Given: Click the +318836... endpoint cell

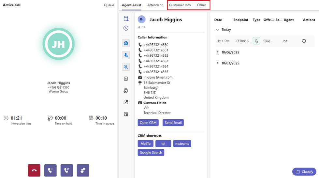Looking at the screenshot, I should 243,41.
